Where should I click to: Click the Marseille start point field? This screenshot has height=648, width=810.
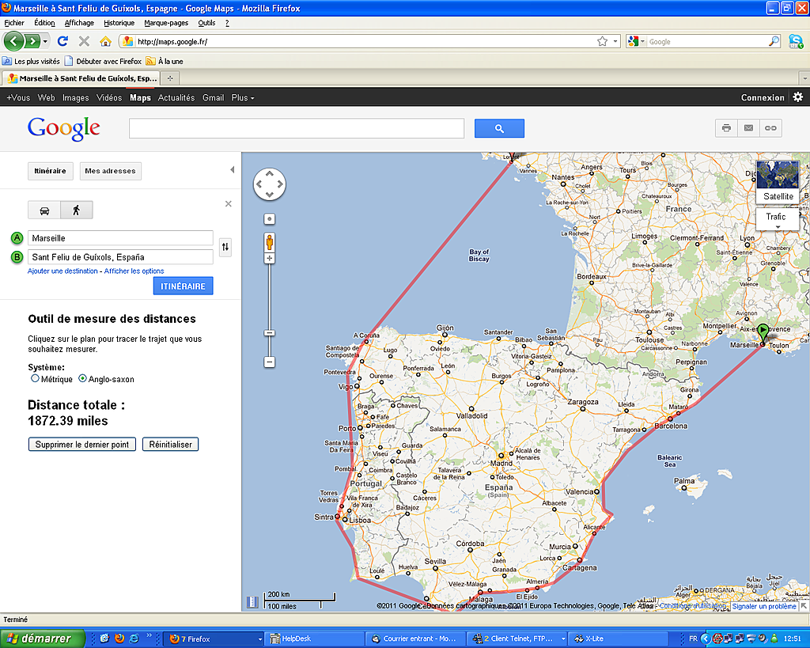120,238
